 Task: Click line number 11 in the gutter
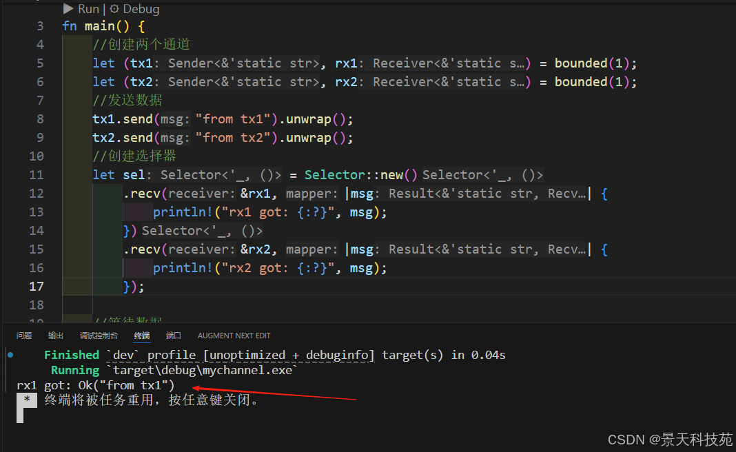[37, 175]
